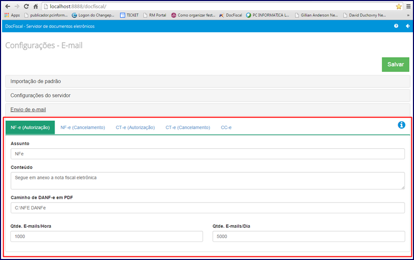Click the Assunto input field
Viewport: 414px width, 260px height.
tap(208, 153)
